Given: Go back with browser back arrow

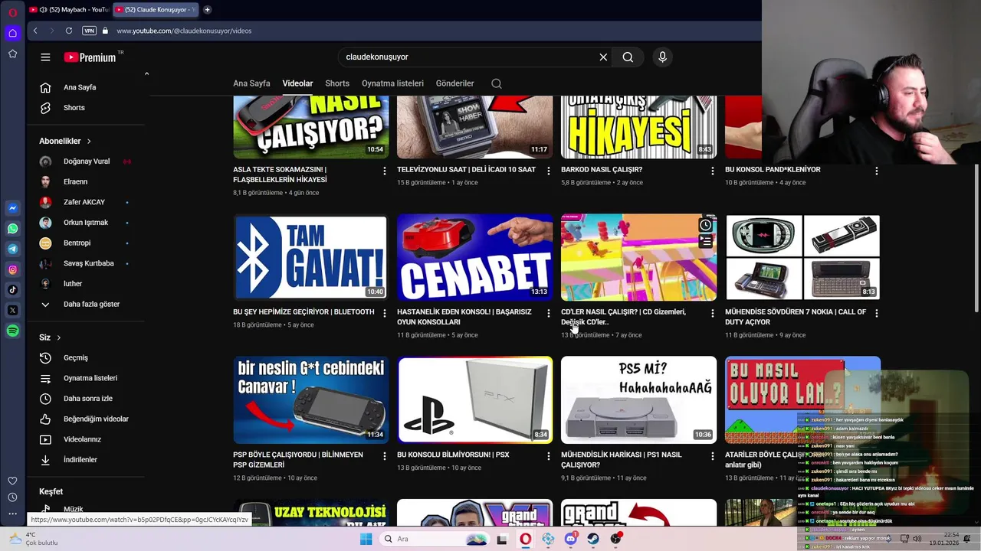Looking at the screenshot, I should pyautogui.click(x=35, y=31).
